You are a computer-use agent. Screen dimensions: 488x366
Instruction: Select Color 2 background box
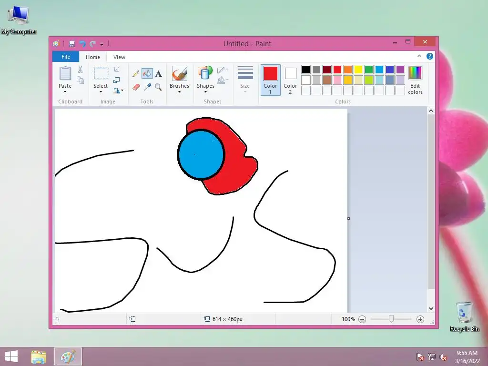290,80
